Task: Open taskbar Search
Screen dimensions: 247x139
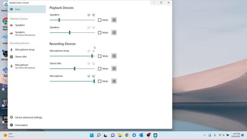Action: click(99, 135)
